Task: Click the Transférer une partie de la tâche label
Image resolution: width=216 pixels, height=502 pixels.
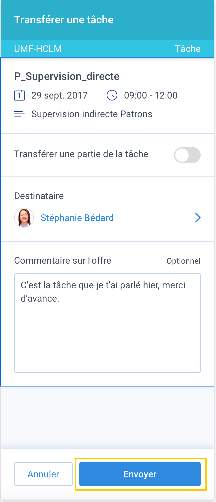Action: coord(81,154)
